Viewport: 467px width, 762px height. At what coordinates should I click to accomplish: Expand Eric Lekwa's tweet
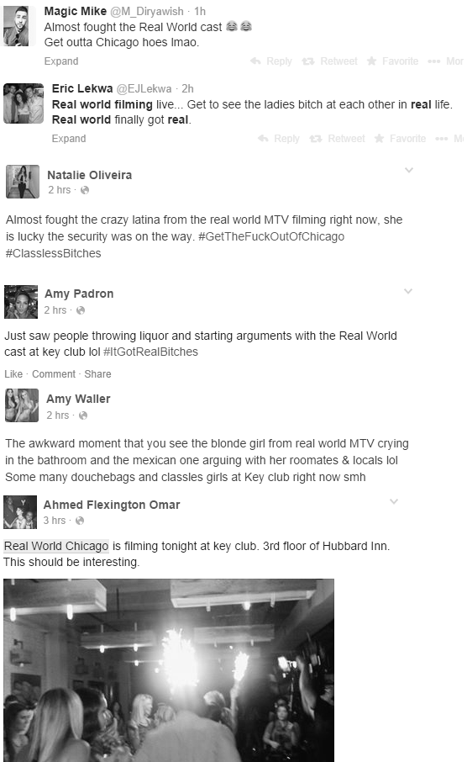[x=69, y=139]
